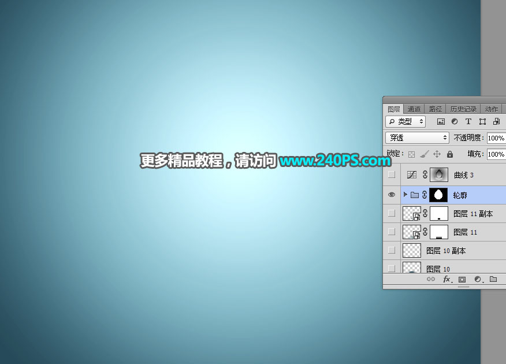Show the 曲线 3 layer visibility box

point(392,174)
